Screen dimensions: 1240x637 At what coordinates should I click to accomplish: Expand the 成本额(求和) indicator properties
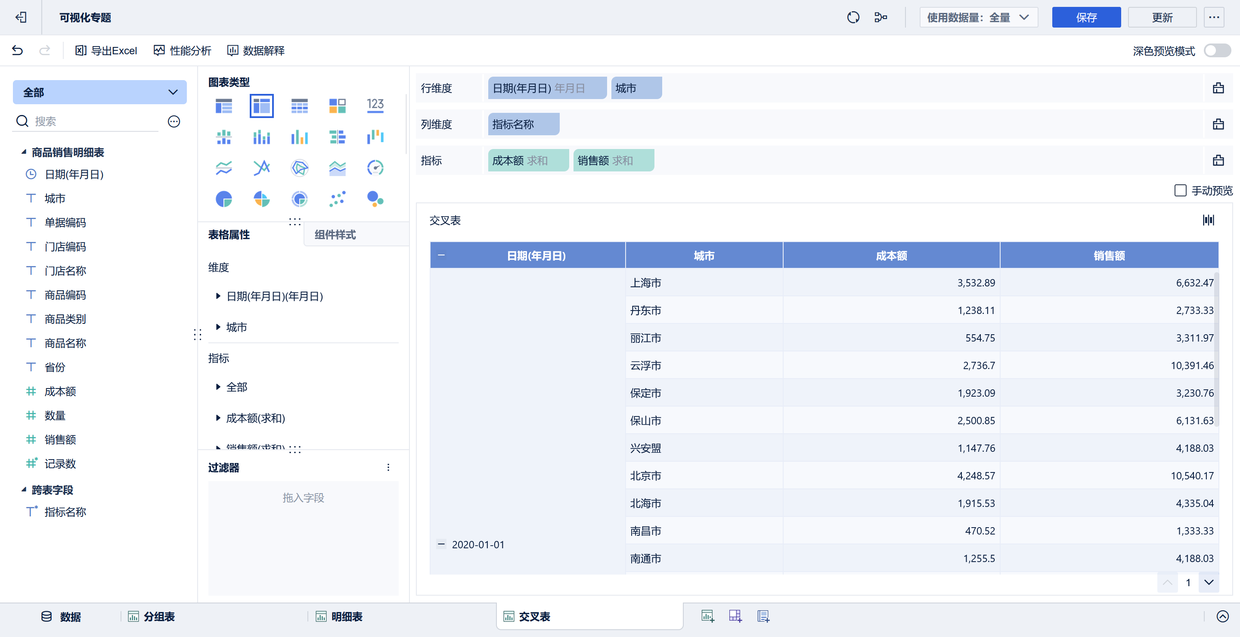218,418
